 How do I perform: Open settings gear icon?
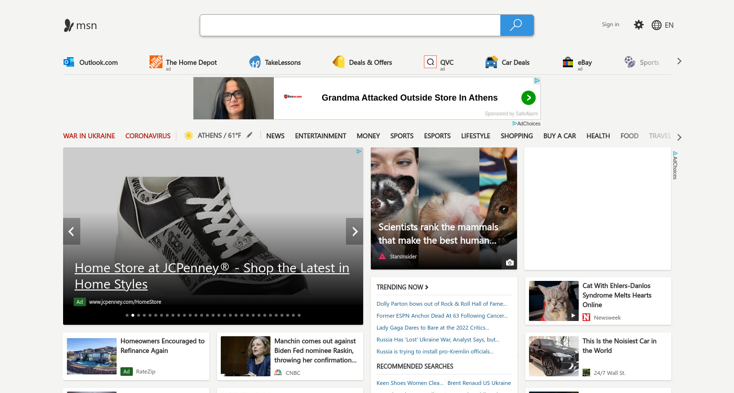638,25
